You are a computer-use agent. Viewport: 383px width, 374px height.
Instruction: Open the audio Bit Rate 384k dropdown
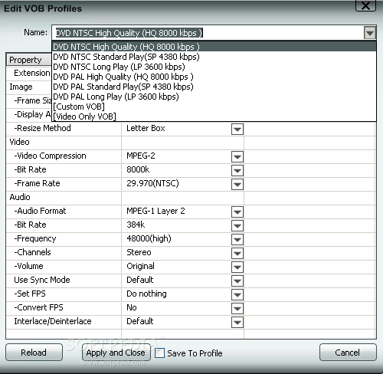(237, 225)
